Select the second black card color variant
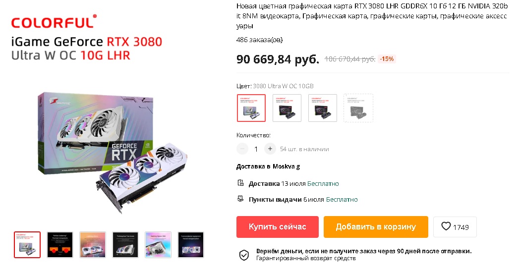Screen dimensions: 519x277 click(x=287, y=108)
